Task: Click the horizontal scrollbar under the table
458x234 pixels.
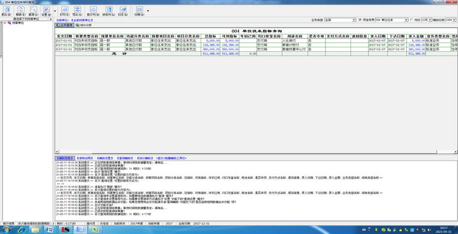Action: (256, 152)
